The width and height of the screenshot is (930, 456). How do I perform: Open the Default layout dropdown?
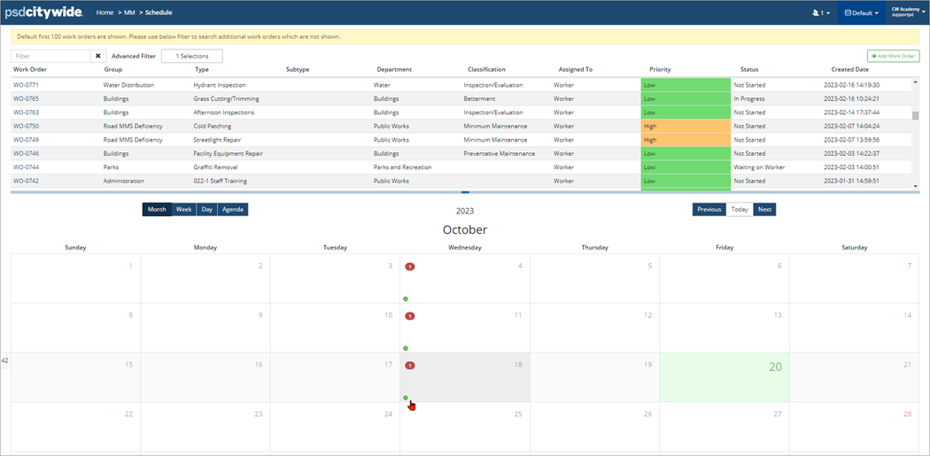[x=861, y=13]
